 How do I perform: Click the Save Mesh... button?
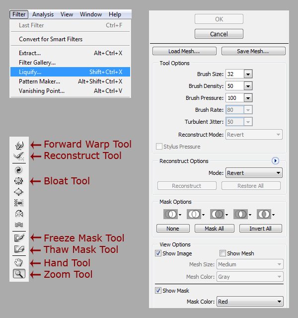coord(253,51)
